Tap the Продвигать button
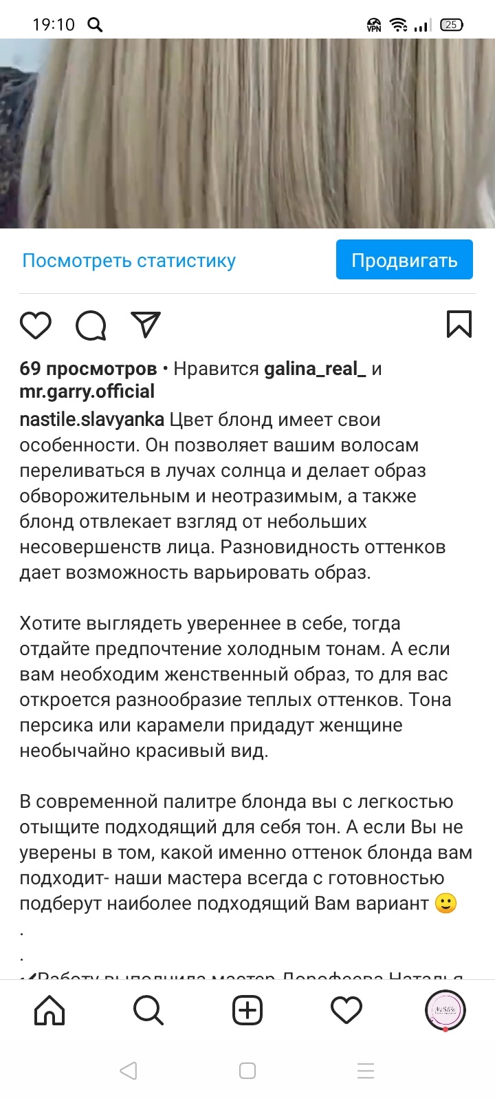 pyautogui.click(x=404, y=260)
